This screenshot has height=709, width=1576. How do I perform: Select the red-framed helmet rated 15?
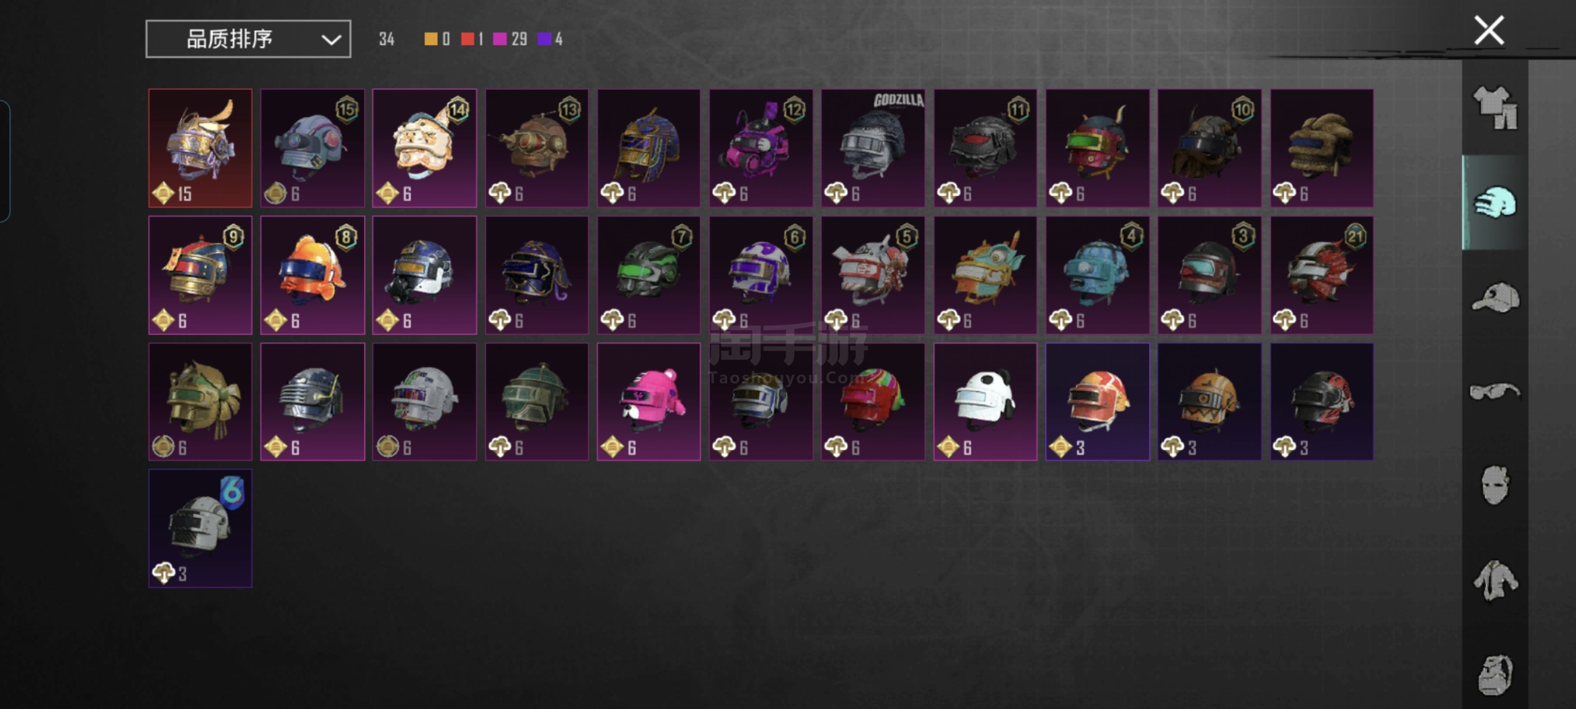click(x=200, y=148)
